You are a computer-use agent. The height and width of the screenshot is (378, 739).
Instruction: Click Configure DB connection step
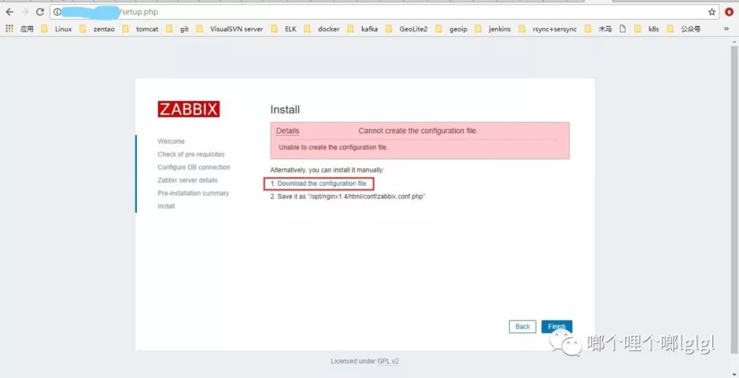click(194, 167)
